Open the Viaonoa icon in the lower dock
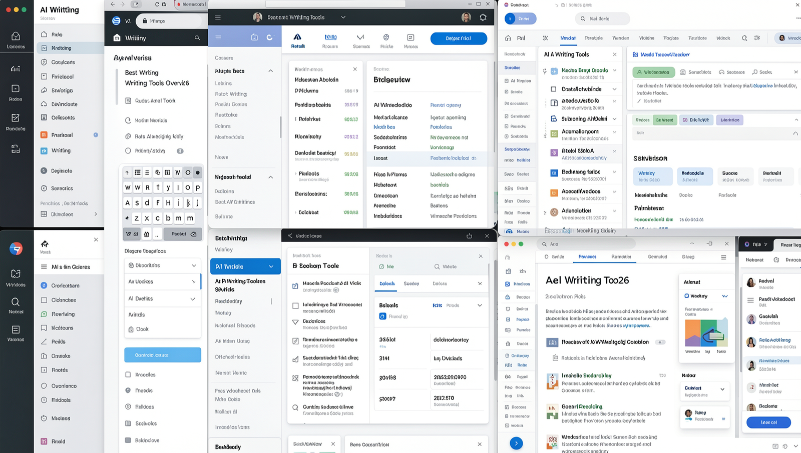The width and height of the screenshot is (801, 453). [16, 332]
